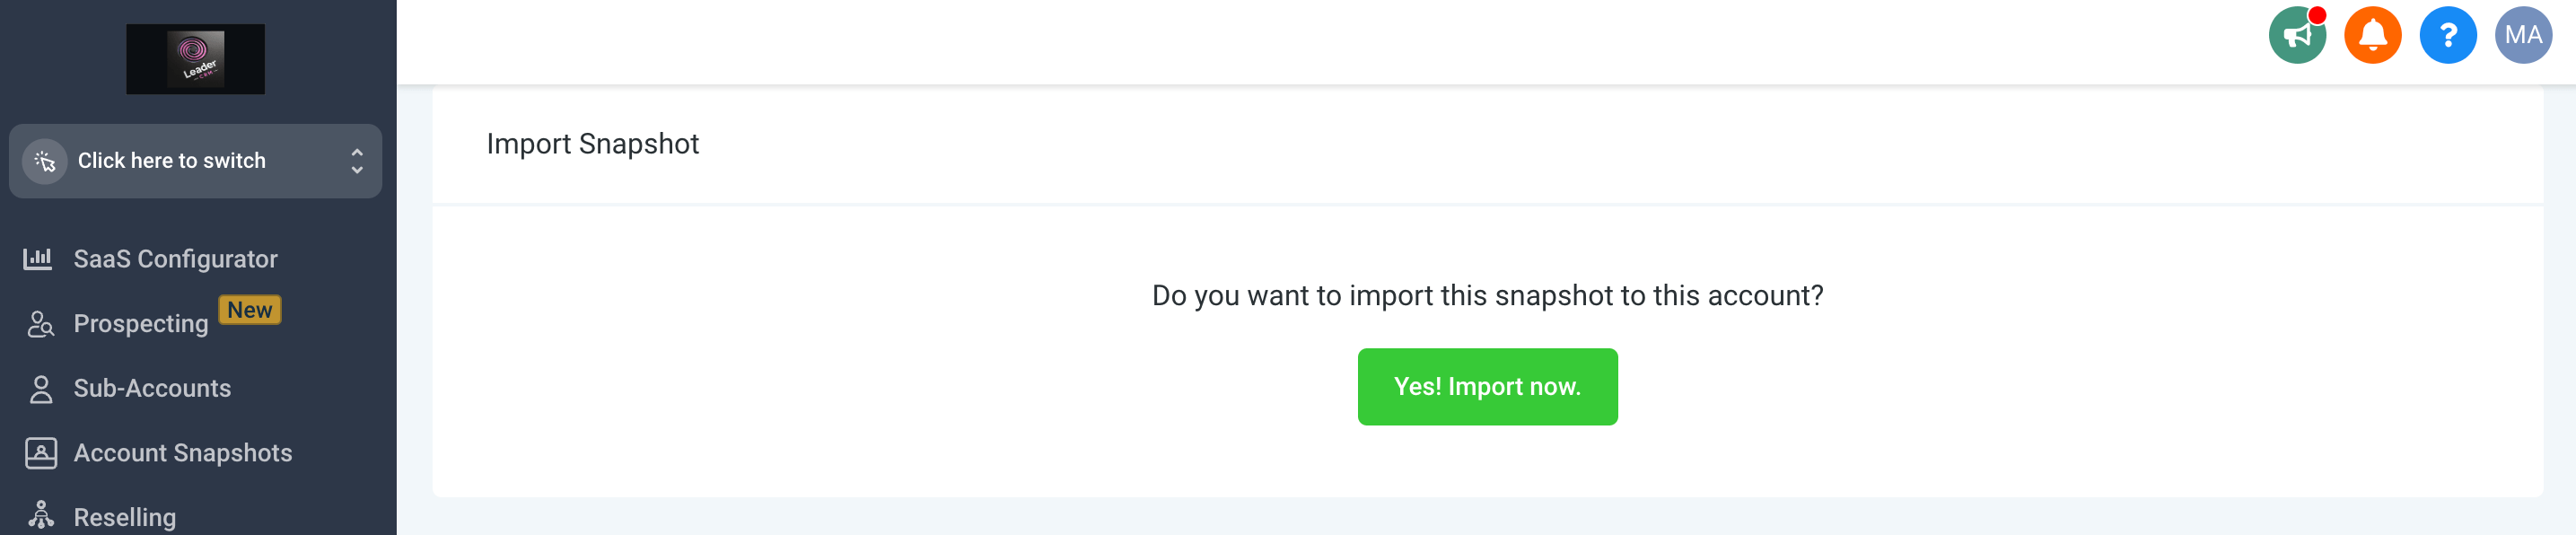This screenshot has height=535, width=2576.
Task: Open the MA user avatar menu
Action: (x=2522, y=36)
